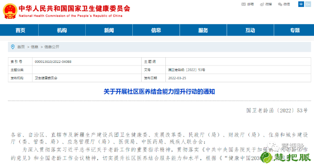Go to 首页 in the breadcrumb
Screen dimensions: 314x168
(21, 47)
